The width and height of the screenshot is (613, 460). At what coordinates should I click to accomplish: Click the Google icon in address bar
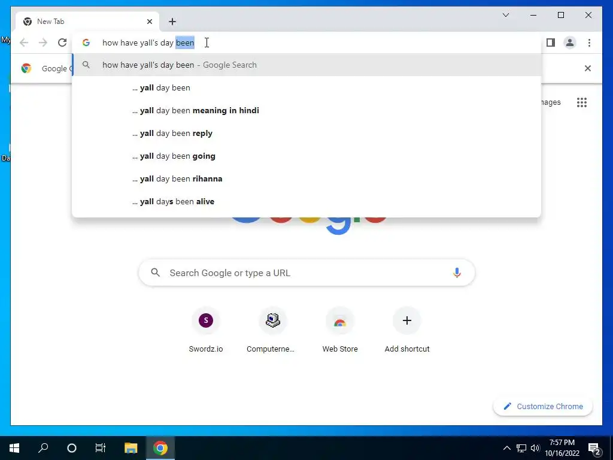[86, 43]
